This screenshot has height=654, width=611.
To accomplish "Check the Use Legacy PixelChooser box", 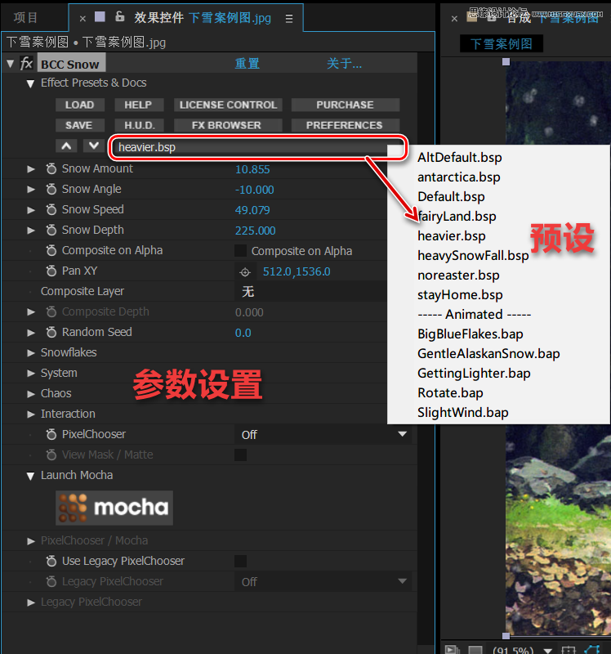I will [241, 561].
